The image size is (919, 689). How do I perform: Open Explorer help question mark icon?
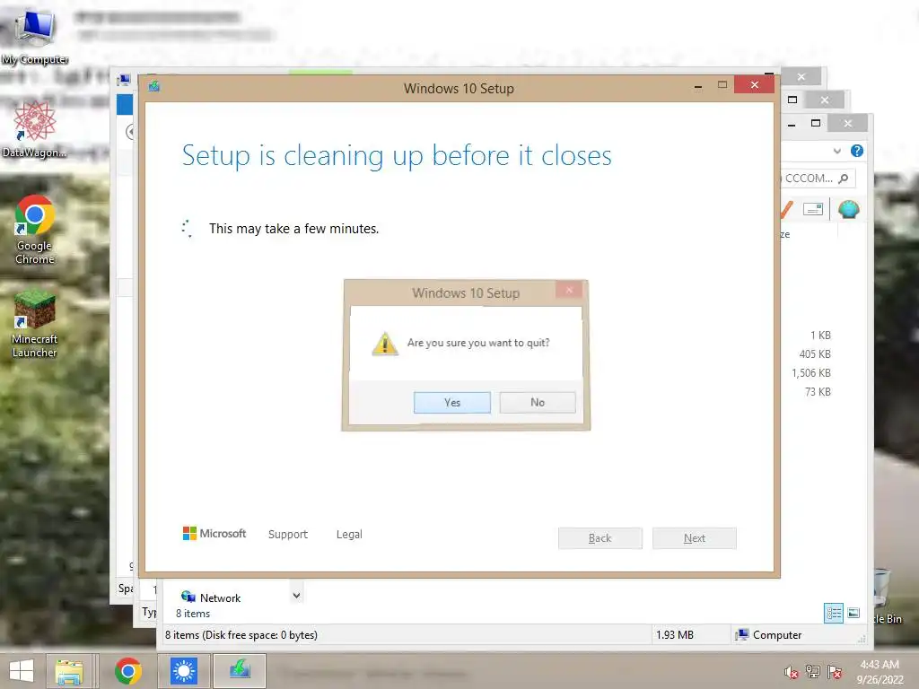click(x=857, y=151)
